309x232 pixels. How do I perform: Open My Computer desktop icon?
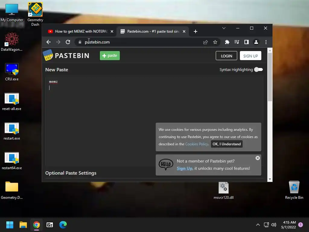(12, 12)
